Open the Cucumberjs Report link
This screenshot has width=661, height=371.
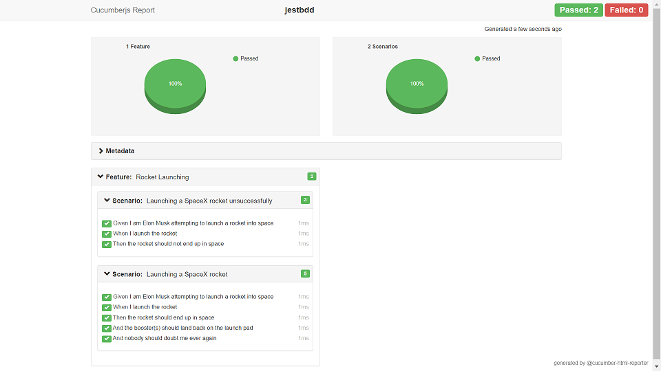pyautogui.click(x=123, y=10)
